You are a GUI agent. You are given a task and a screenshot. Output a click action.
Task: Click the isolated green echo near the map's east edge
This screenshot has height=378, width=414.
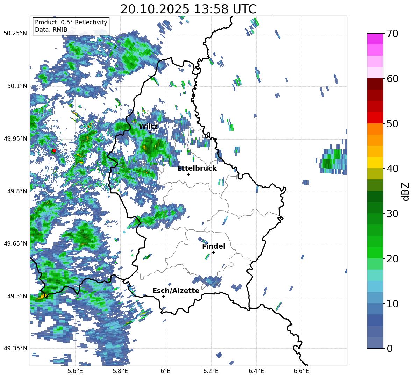point(332,160)
